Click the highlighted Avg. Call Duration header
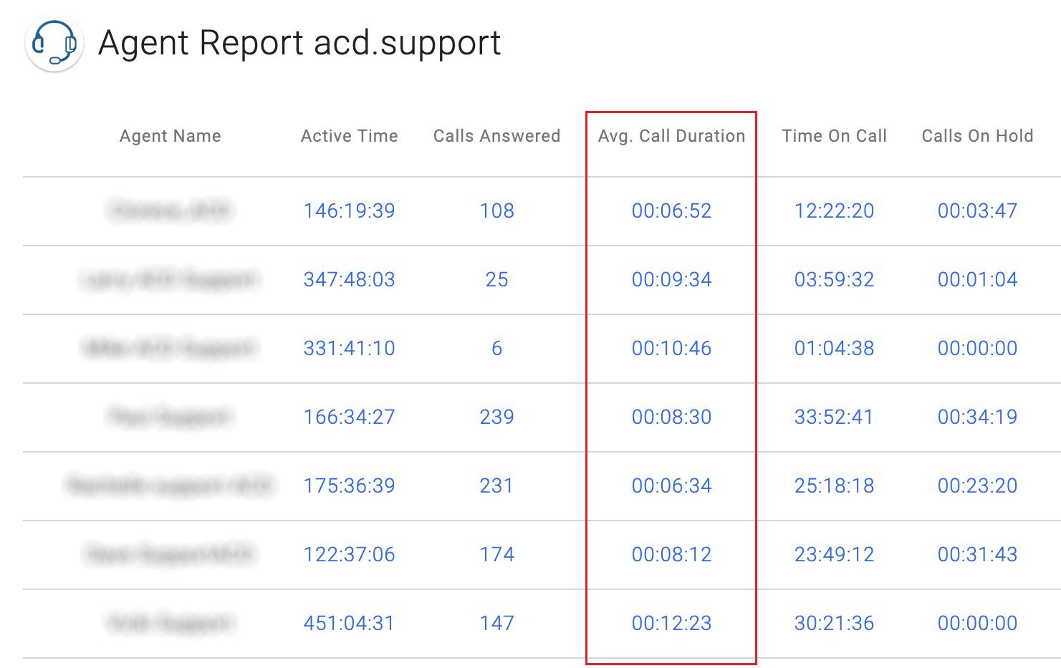Viewport: 1061px width, 668px height. [671, 135]
